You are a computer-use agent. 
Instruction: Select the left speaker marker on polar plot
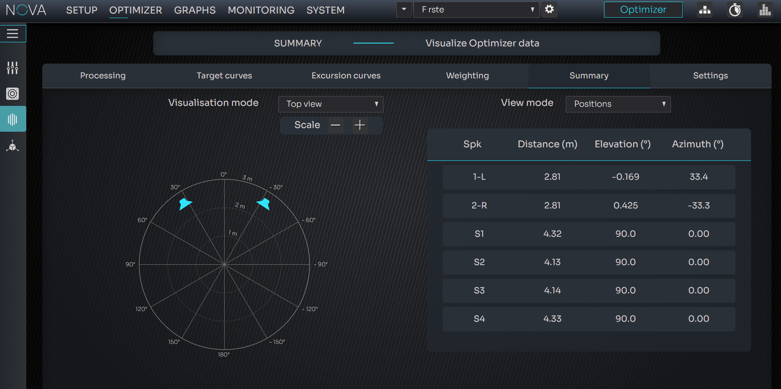[x=185, y=204]
